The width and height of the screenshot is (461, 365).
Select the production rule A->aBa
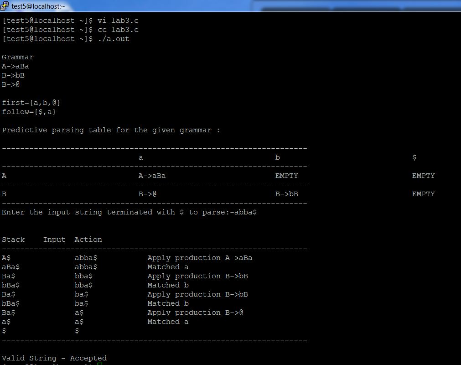[x=15, y=66]
